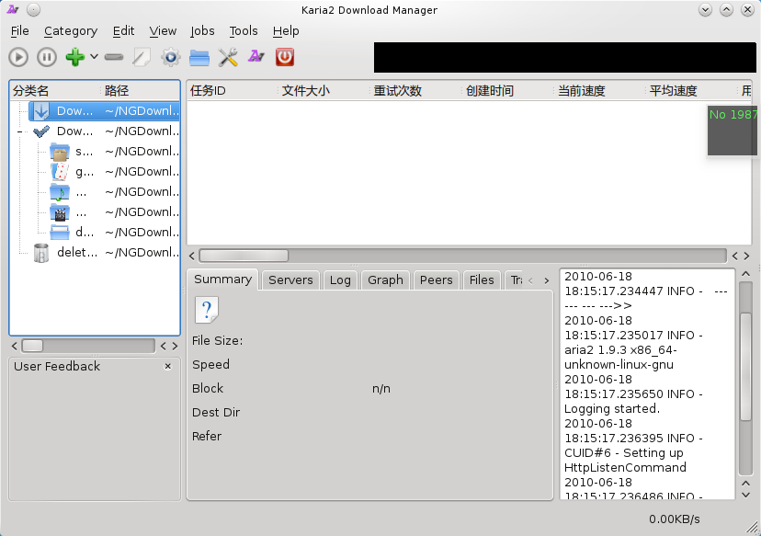
Task: Open the Tools menu
Action: 244,31
